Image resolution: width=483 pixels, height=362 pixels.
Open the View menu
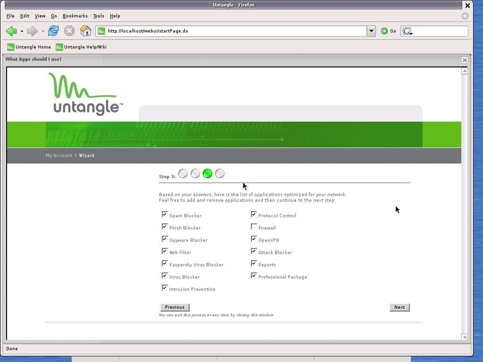coord(40,16)
